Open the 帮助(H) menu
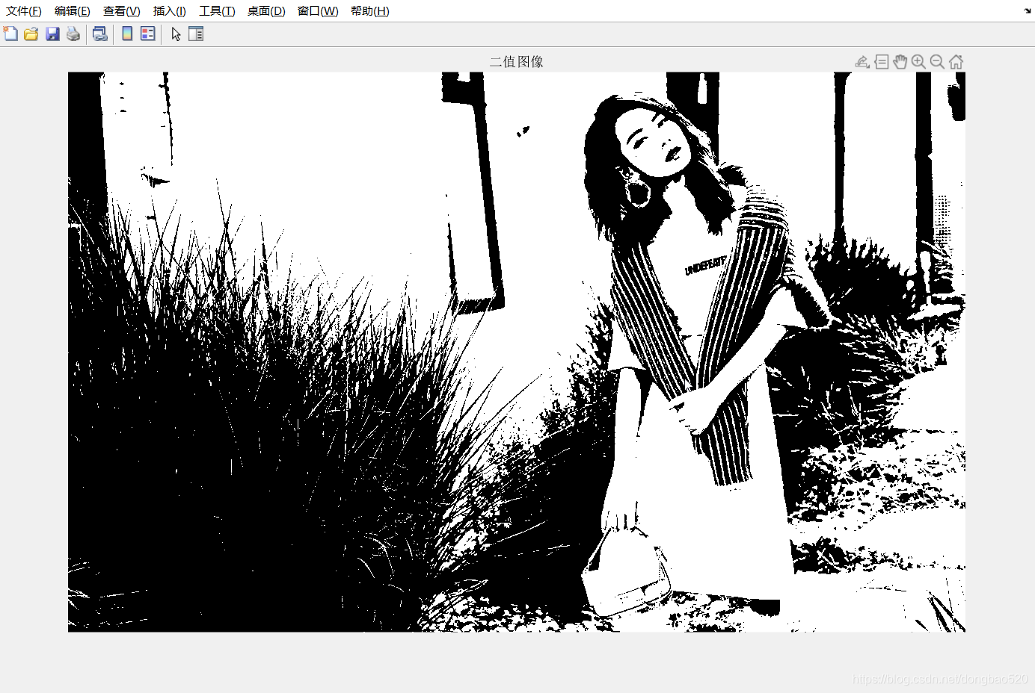This screenshot has height=693, width=1035. point(370,11)
